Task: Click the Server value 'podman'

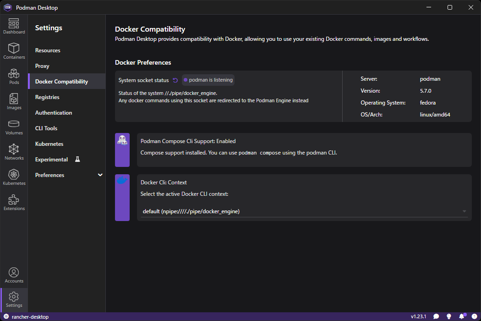Action: pos(430,79)
